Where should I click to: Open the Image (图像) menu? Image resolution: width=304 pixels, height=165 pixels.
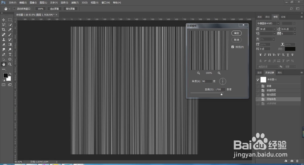(x=33, y=3)
